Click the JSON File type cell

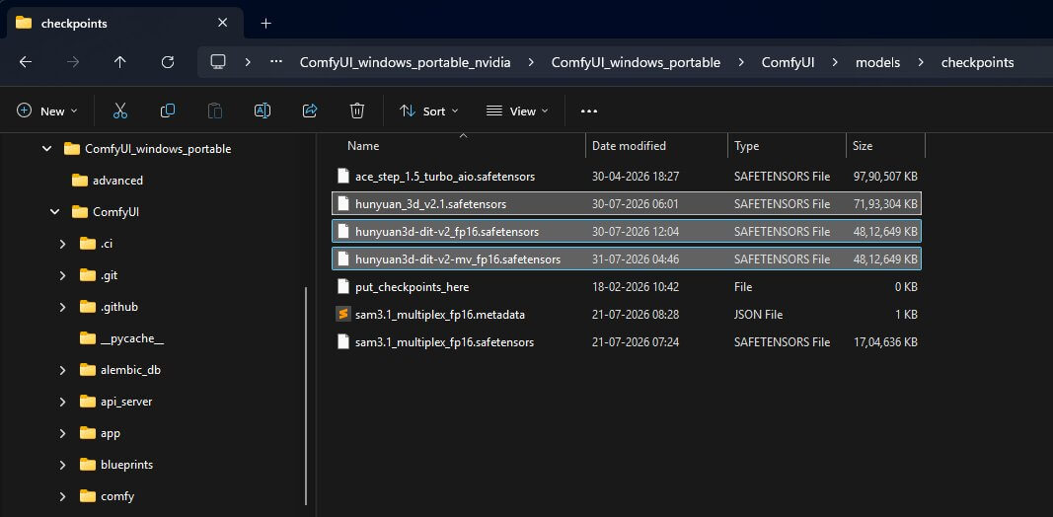coord(758,314)
